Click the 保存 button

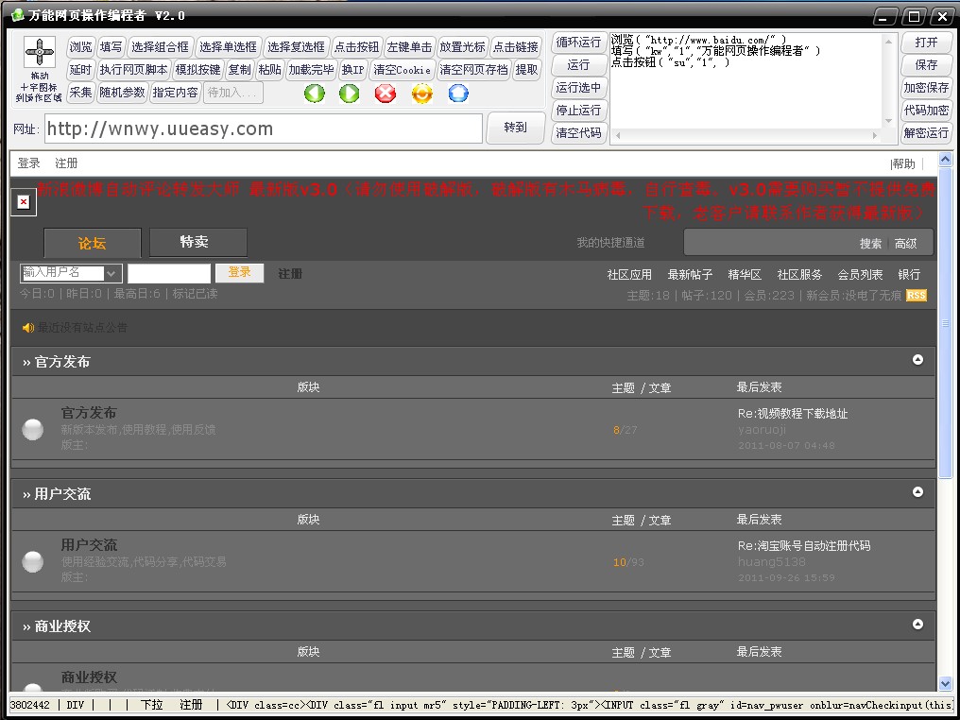926,65
